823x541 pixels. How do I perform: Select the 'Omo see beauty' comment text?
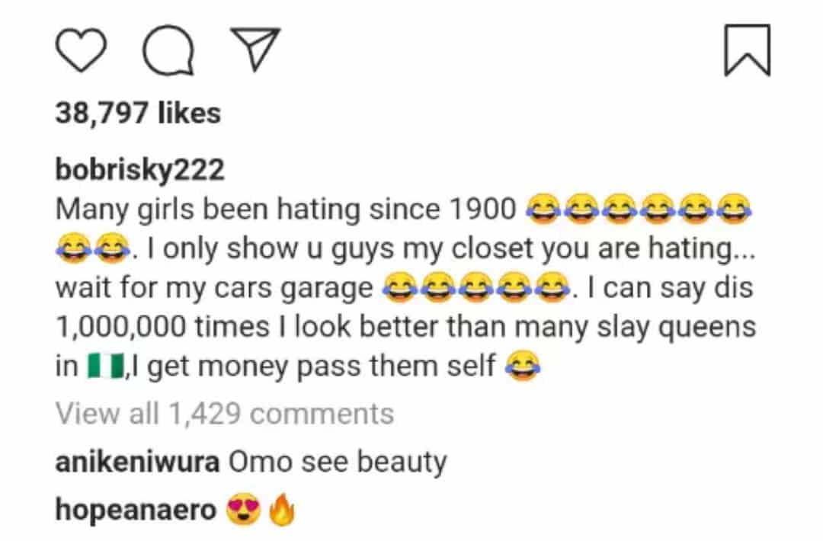(338, 463)
